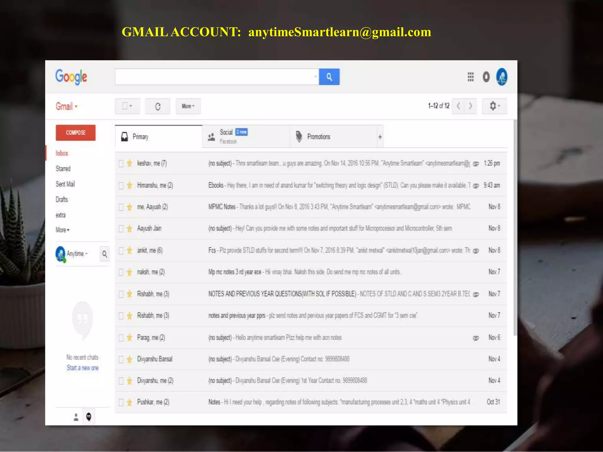Star the Divyanshu Bansal email

(130, 359)
